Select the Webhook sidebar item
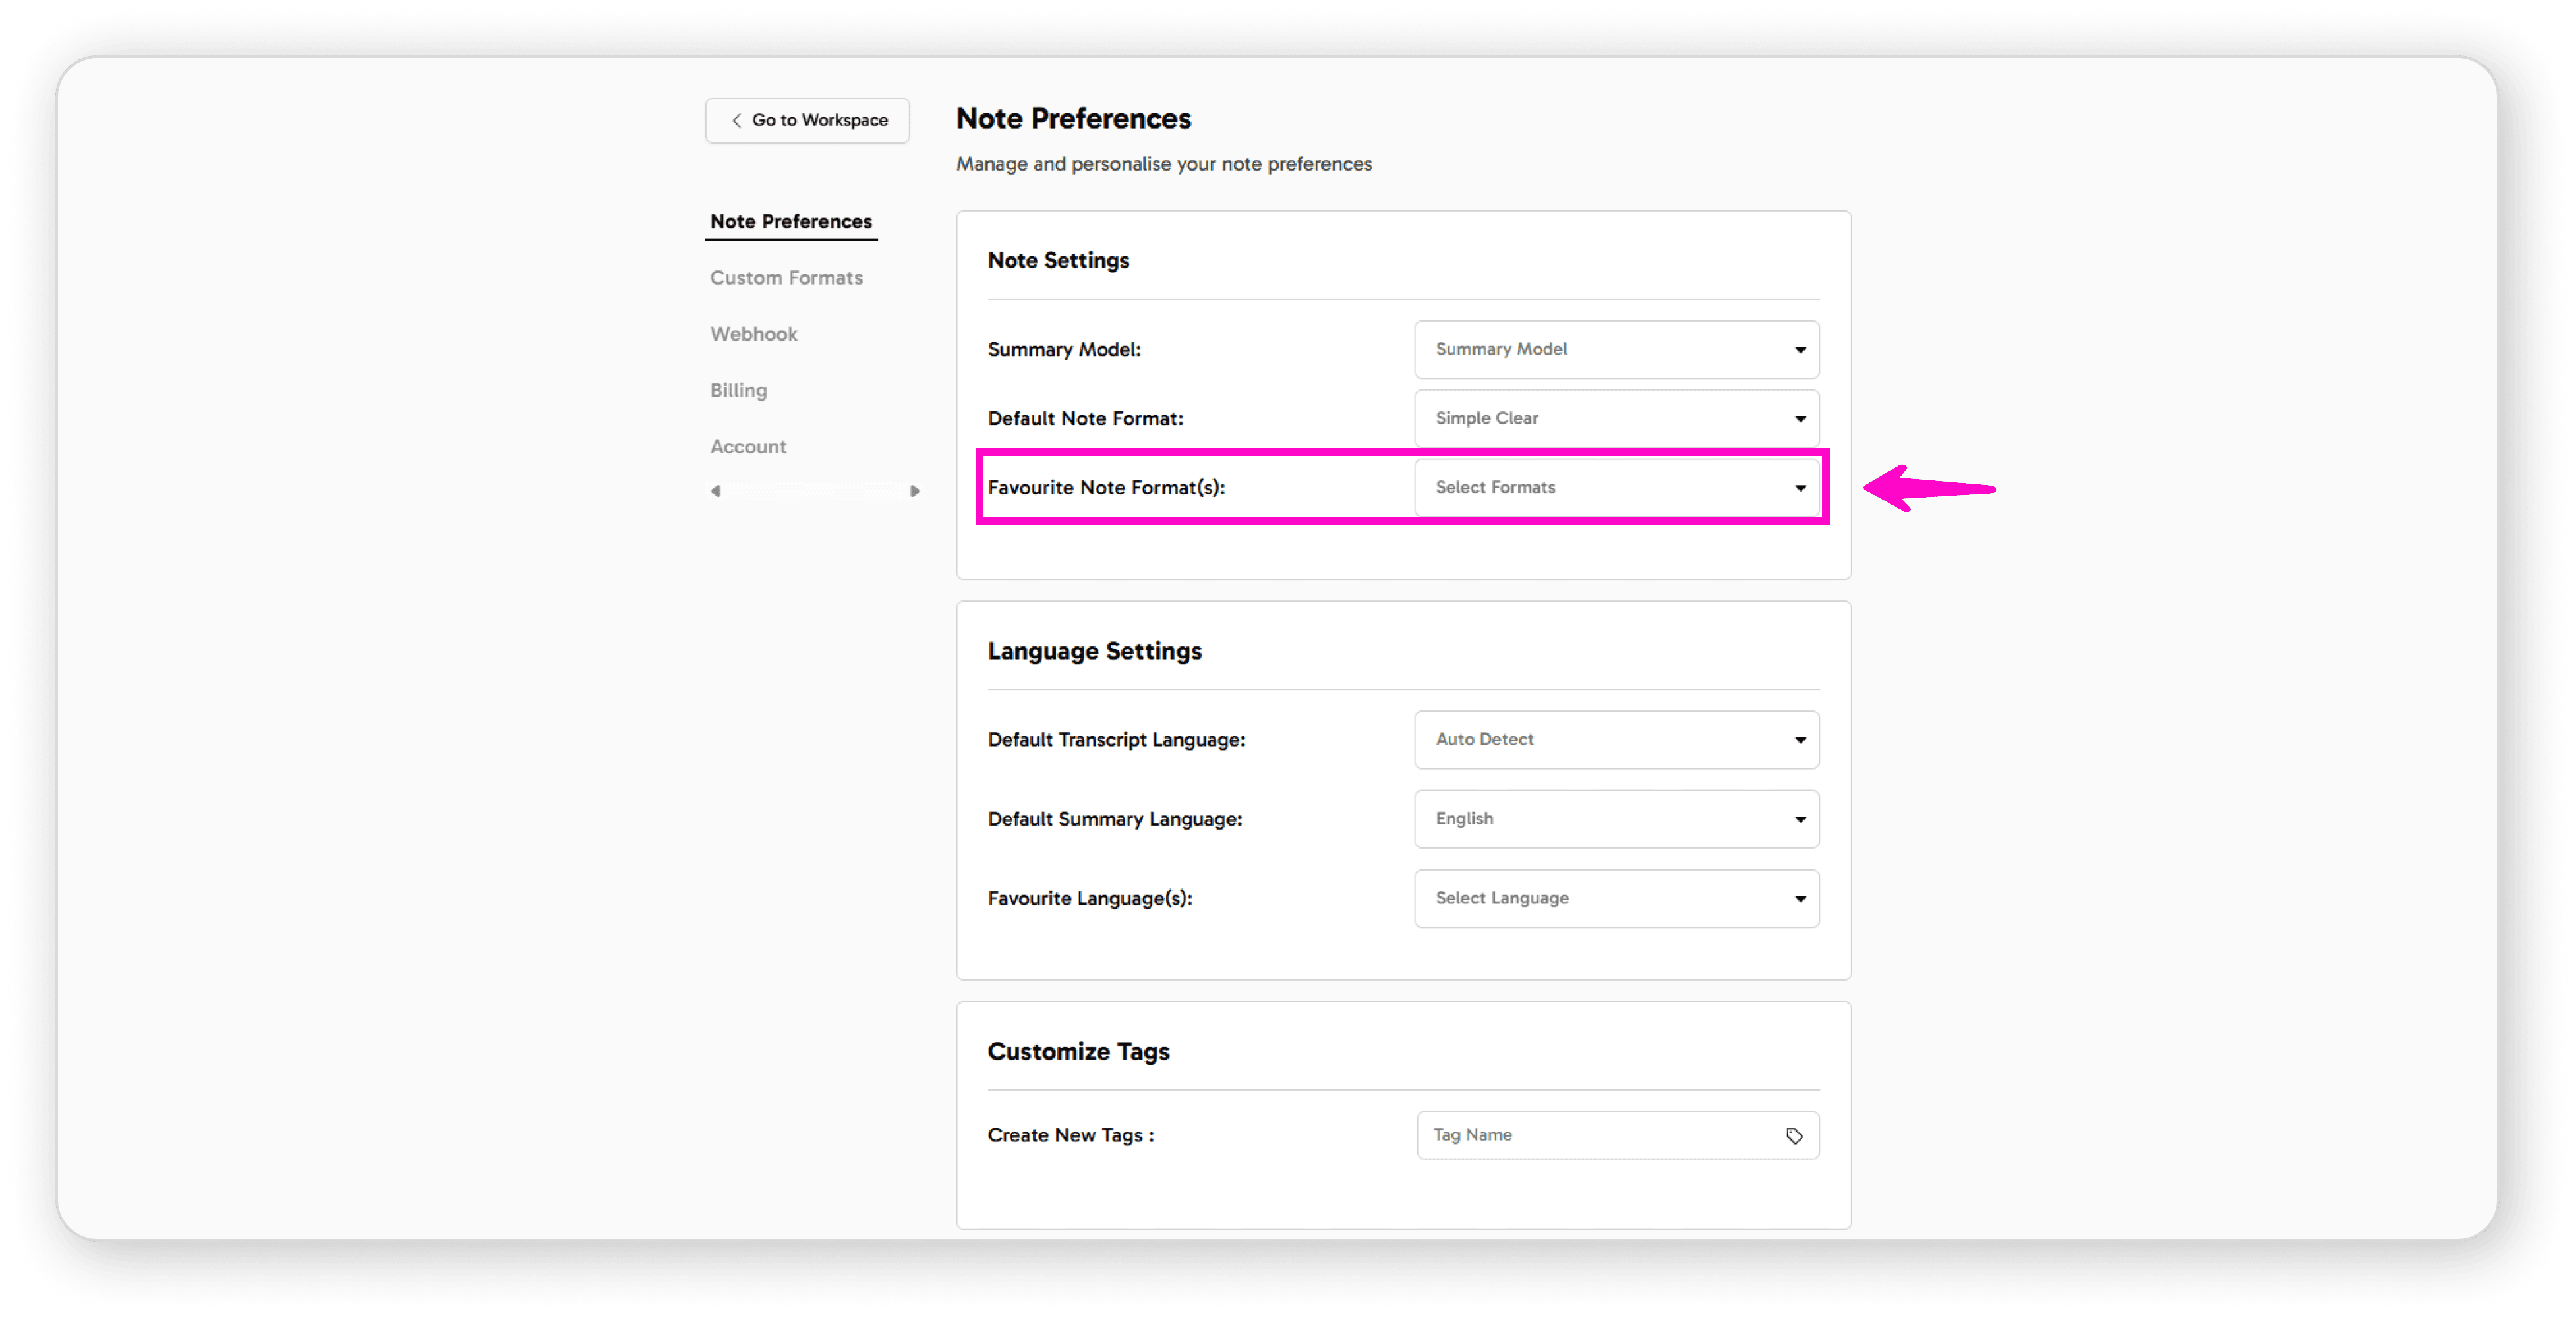The height and width of the screenshot is (1318, 2576). [753, 333]
